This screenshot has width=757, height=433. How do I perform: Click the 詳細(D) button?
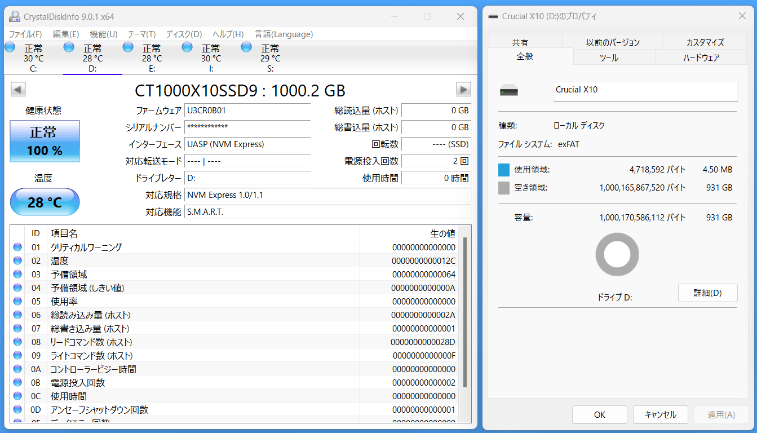pos(707,293)
